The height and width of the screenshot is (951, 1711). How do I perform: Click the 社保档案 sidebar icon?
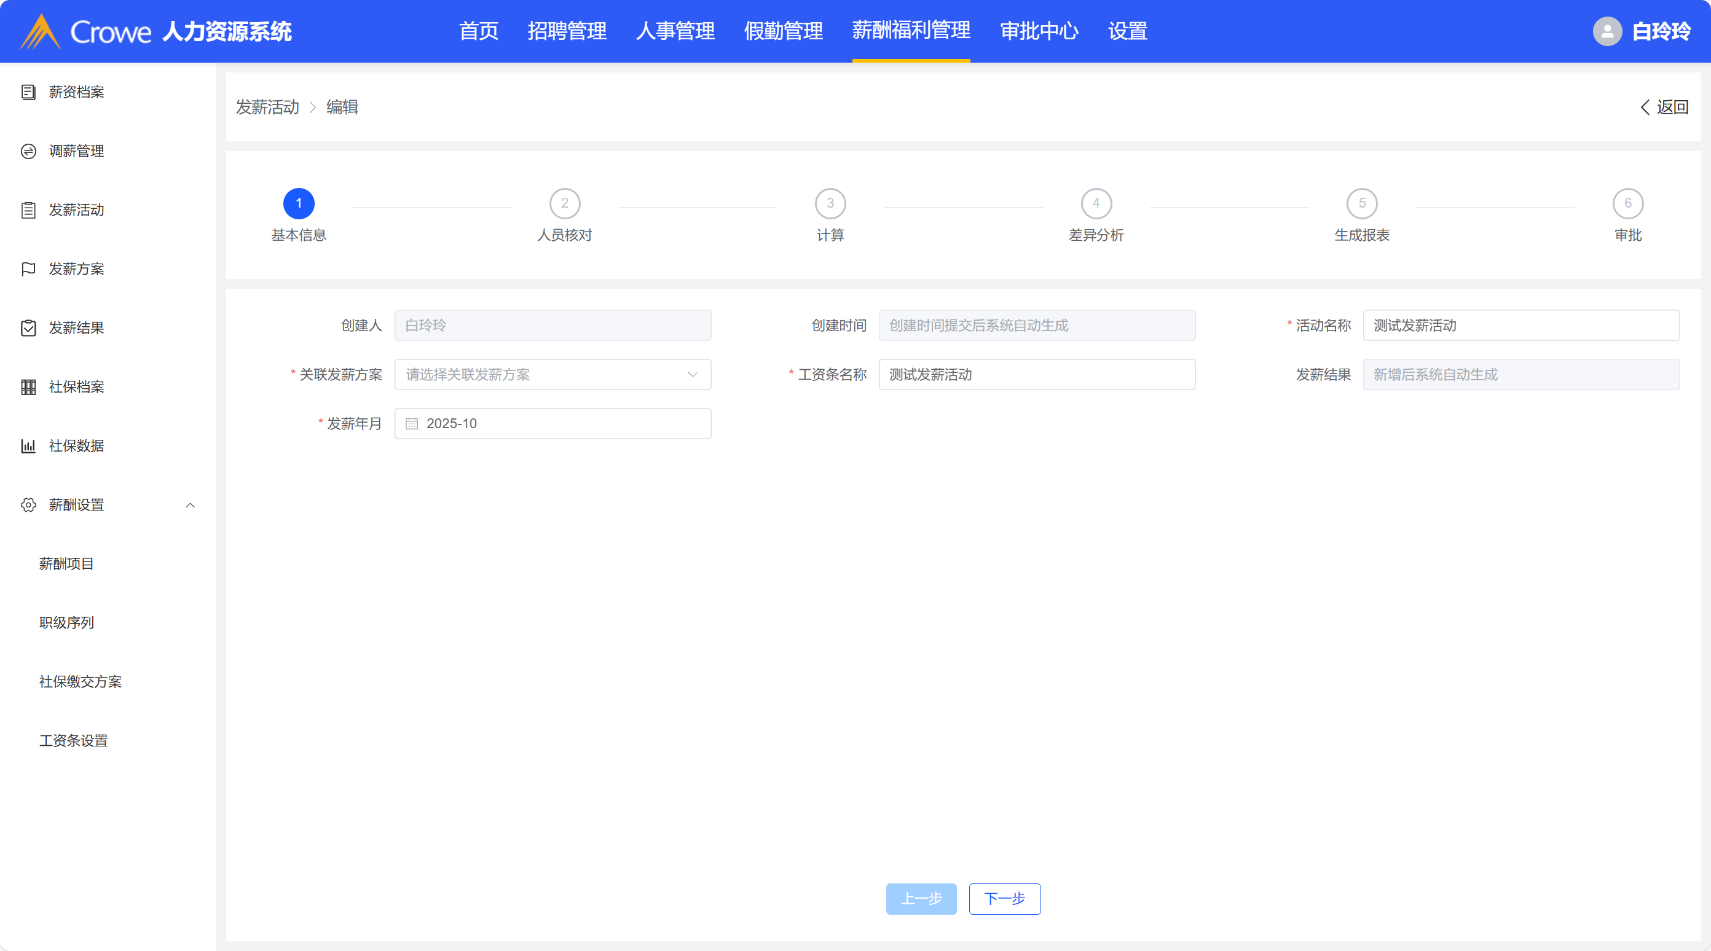28,387
